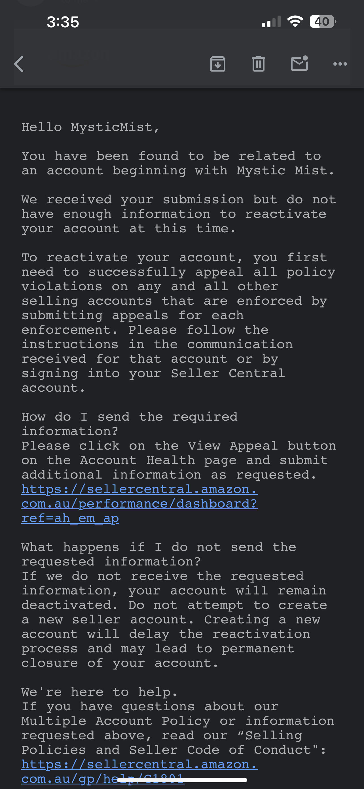
Task: Tap the cellular signal bars
Action: coord(271,22)
